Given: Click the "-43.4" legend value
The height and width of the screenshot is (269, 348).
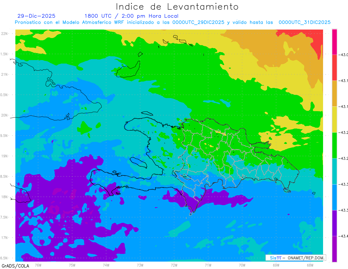Looking at the screenshot, I should 343,236.
